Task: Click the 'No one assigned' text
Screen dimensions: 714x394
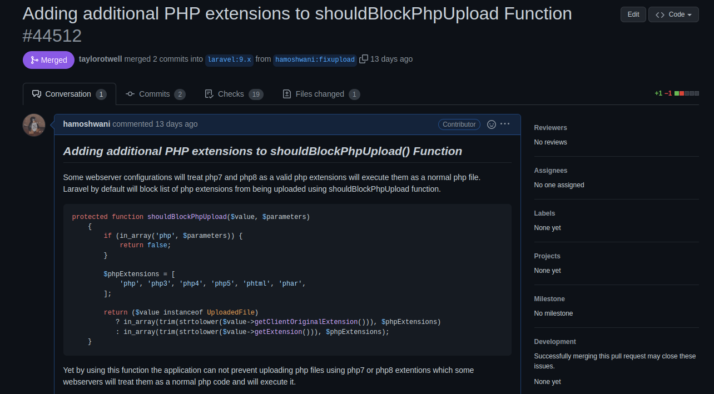Action: tap(559, 185)
